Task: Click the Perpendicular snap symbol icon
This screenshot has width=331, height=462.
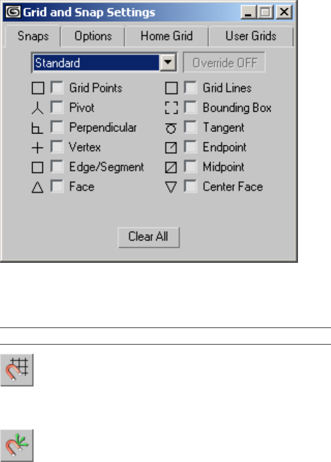Action: pos(38,128)
